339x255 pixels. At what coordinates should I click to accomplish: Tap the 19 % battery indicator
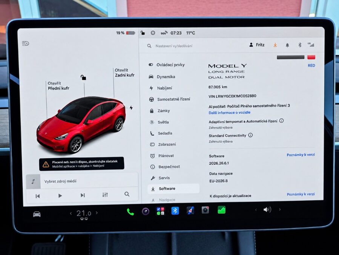pyautogui.click(x=126, y=33)
